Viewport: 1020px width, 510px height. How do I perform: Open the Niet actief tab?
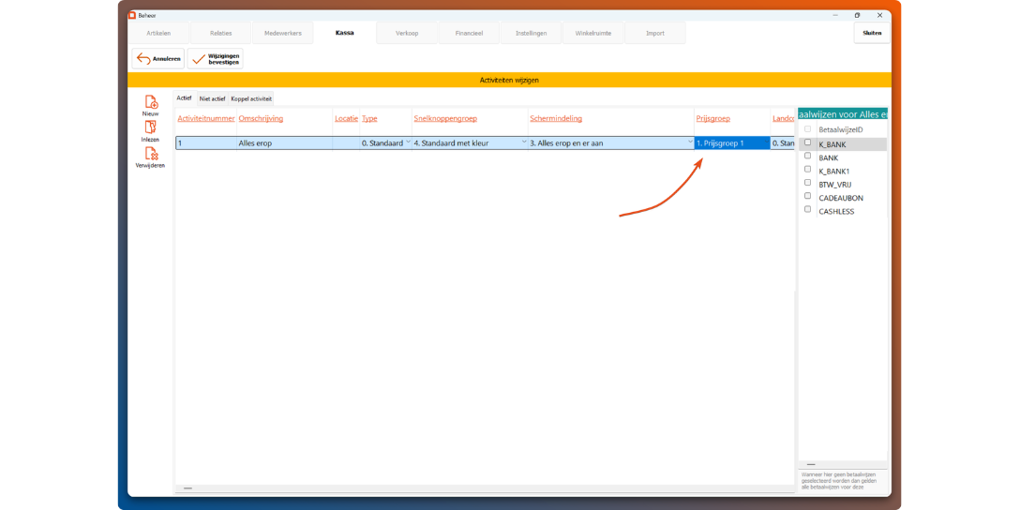213,98
